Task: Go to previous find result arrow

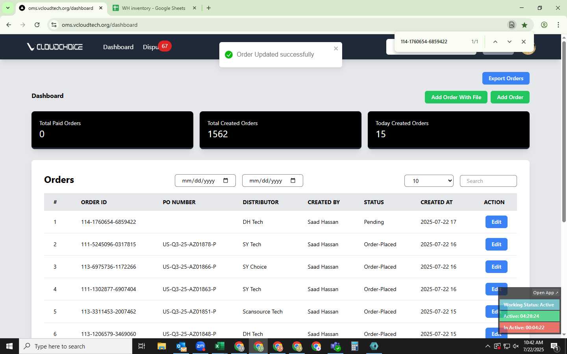Action: (x=495, y=42)
